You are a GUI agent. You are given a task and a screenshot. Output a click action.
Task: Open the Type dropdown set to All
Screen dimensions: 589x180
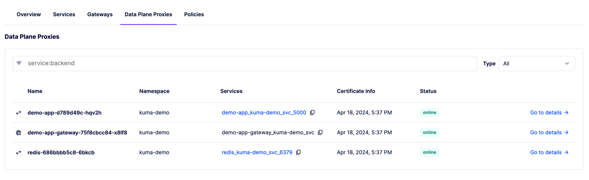pyautogui.click(x=537, y=64)
